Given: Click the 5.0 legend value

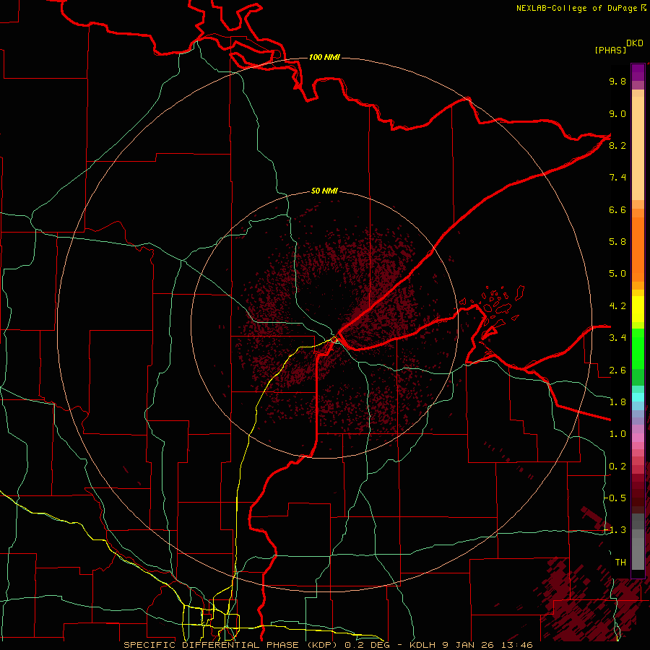Looking at the screenshot, I should pos(617,274).
